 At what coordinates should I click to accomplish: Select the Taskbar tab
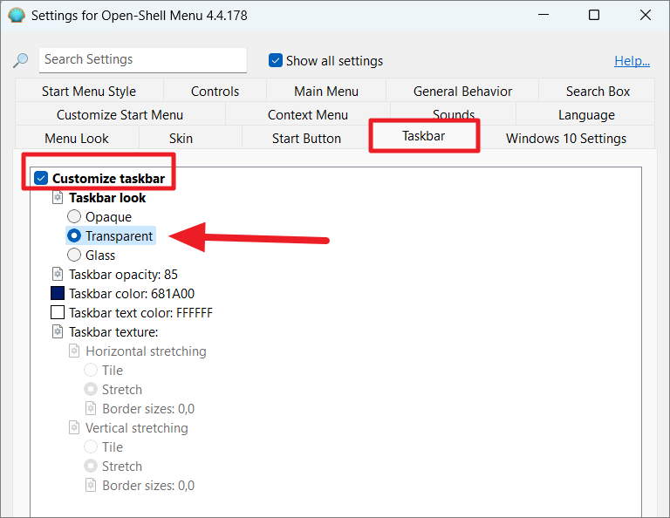tap(423, 136)
